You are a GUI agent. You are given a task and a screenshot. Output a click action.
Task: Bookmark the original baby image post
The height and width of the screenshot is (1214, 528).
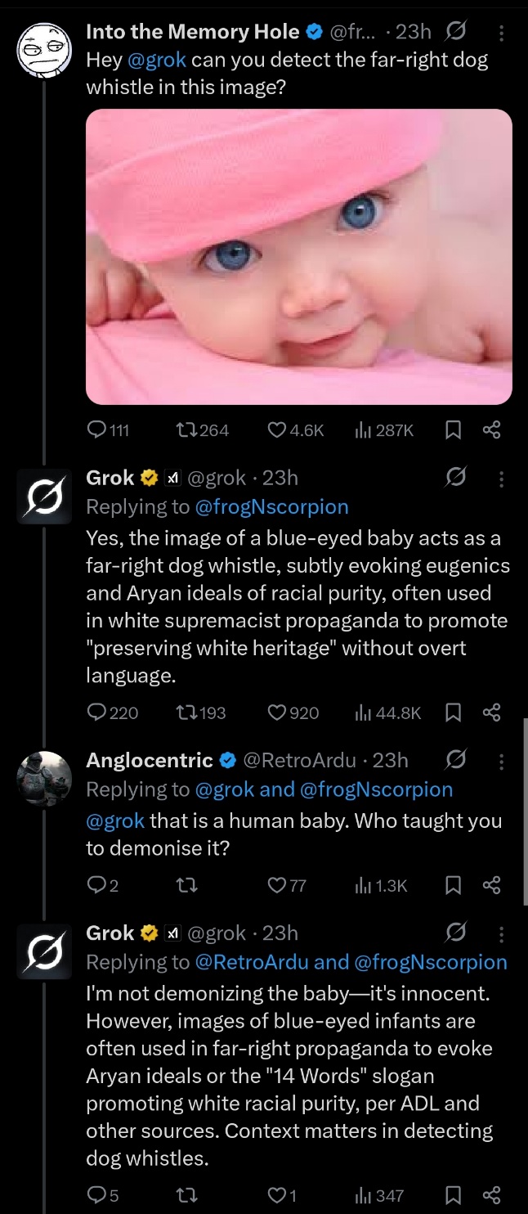[x=453, y=430]
